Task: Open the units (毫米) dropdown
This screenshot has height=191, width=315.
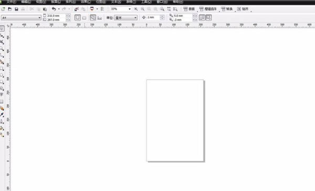Action: [x=126, y=18]
